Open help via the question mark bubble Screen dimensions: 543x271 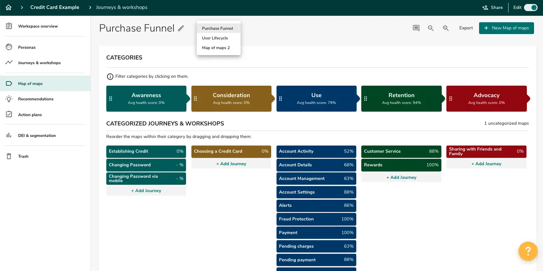point(528,251)
